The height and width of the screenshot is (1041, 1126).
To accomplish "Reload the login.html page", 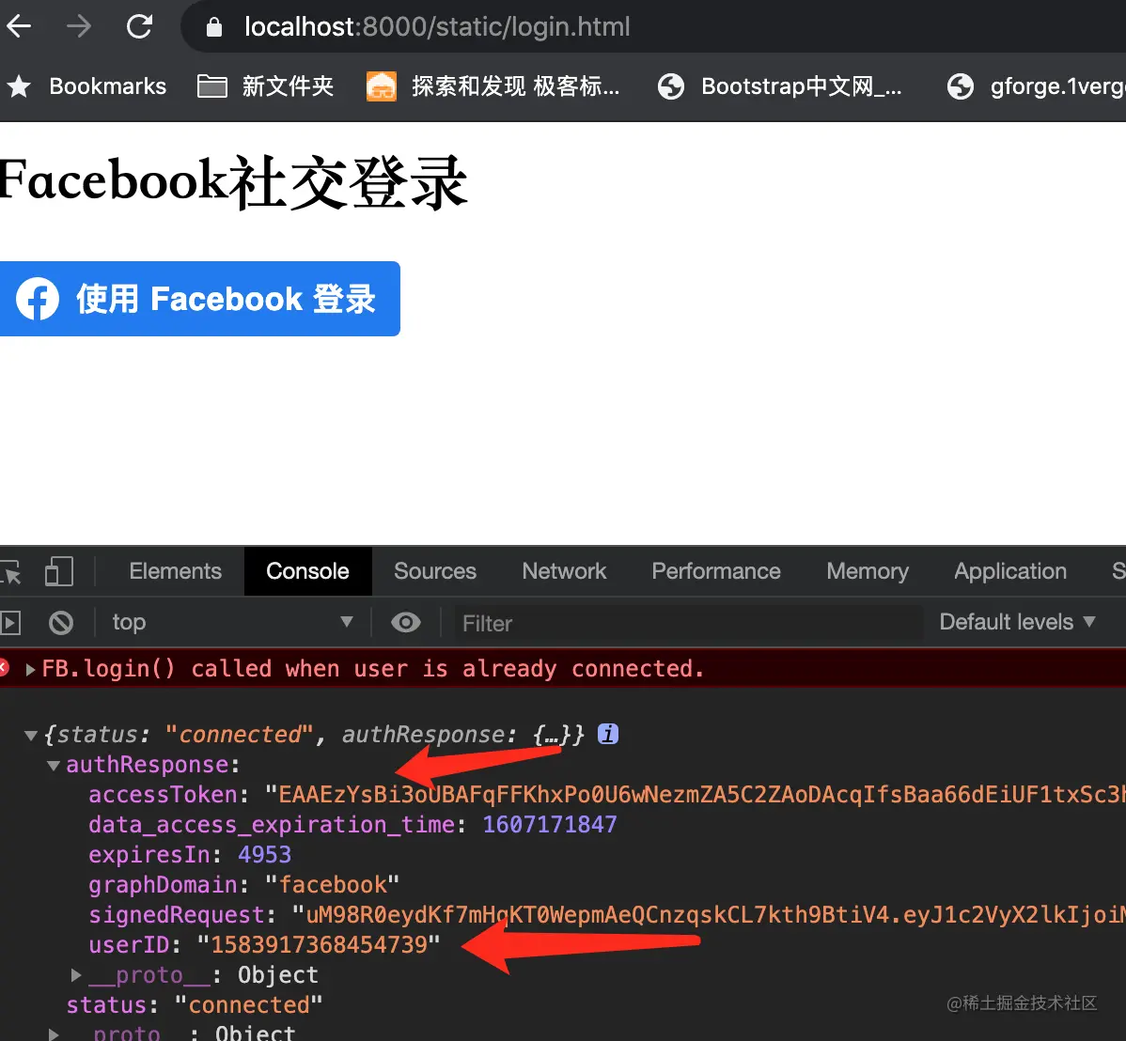I will [139, 26].
